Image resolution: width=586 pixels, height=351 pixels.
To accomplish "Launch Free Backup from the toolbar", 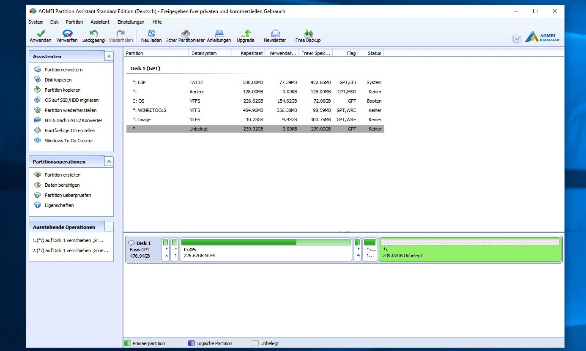I will (308, 36).
